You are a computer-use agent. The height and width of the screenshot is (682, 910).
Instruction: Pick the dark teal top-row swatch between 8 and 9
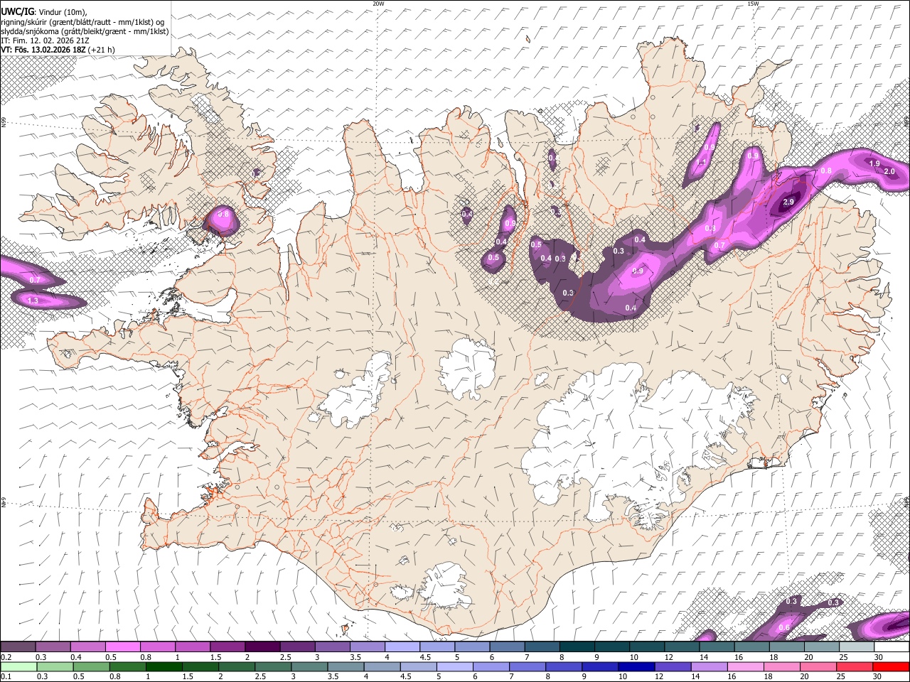577,646
